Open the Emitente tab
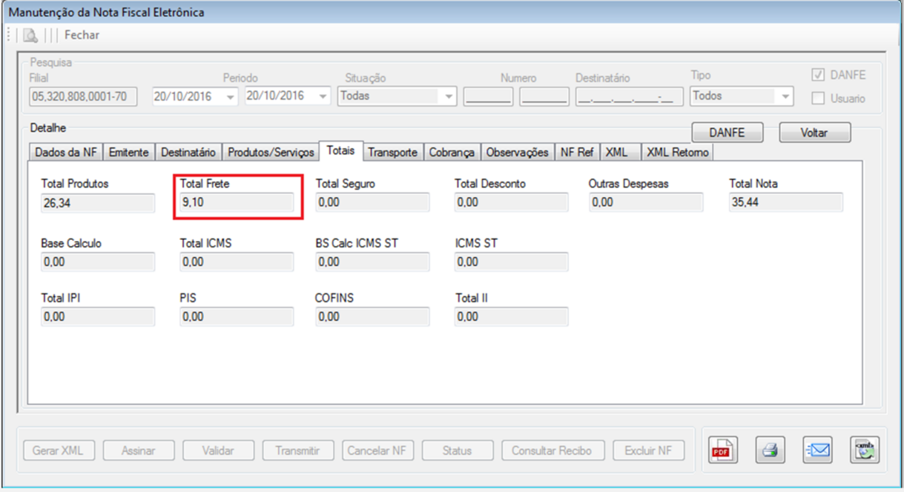This screenshot has height=492, width=904. (x=129, y=152)
